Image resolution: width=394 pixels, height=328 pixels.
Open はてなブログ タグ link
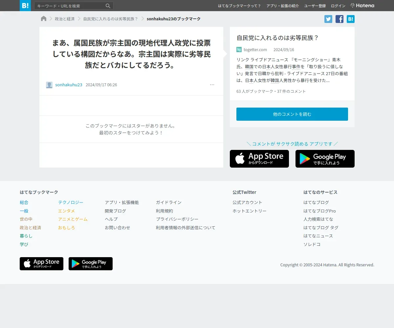[x=321, y=228]
